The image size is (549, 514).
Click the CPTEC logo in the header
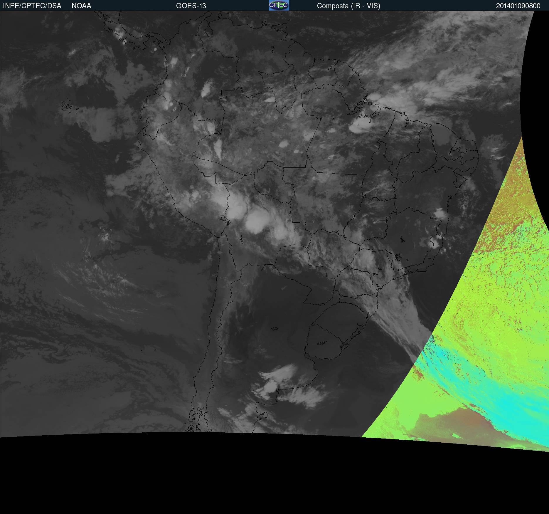pyautogui.click(x=279, y=5)
